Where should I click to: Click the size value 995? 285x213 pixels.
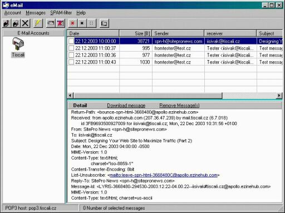pyautogui.click(x=146, y=48)
